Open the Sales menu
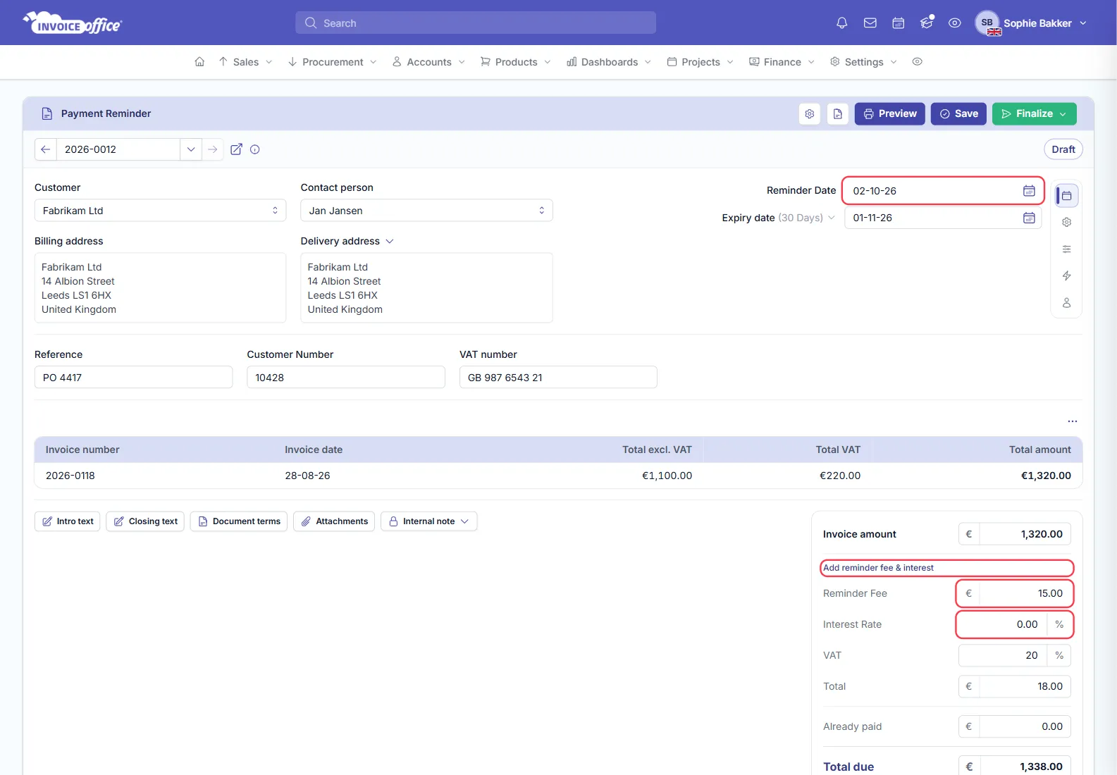 pos(245,62)
